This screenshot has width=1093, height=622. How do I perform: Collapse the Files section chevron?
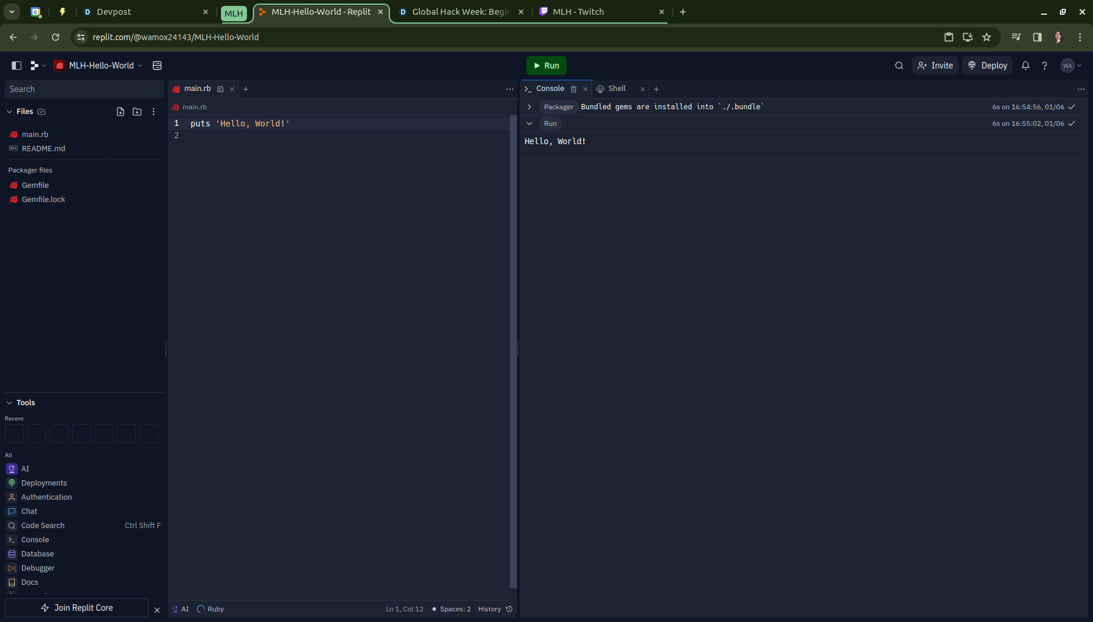coord(9,112)
